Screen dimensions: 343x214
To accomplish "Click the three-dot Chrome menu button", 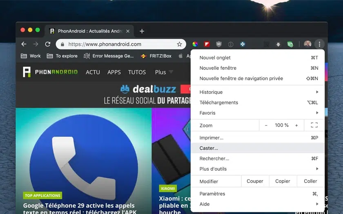I will [319, 44].
